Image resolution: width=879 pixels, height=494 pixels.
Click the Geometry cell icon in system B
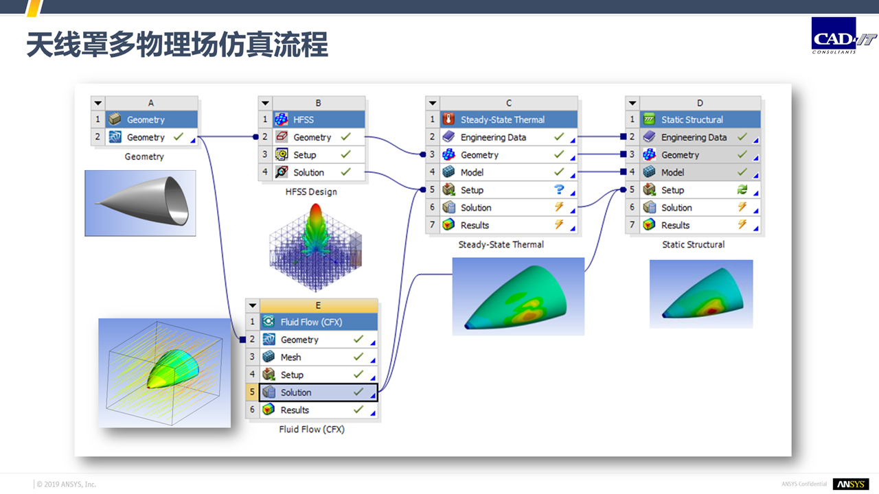281,137
